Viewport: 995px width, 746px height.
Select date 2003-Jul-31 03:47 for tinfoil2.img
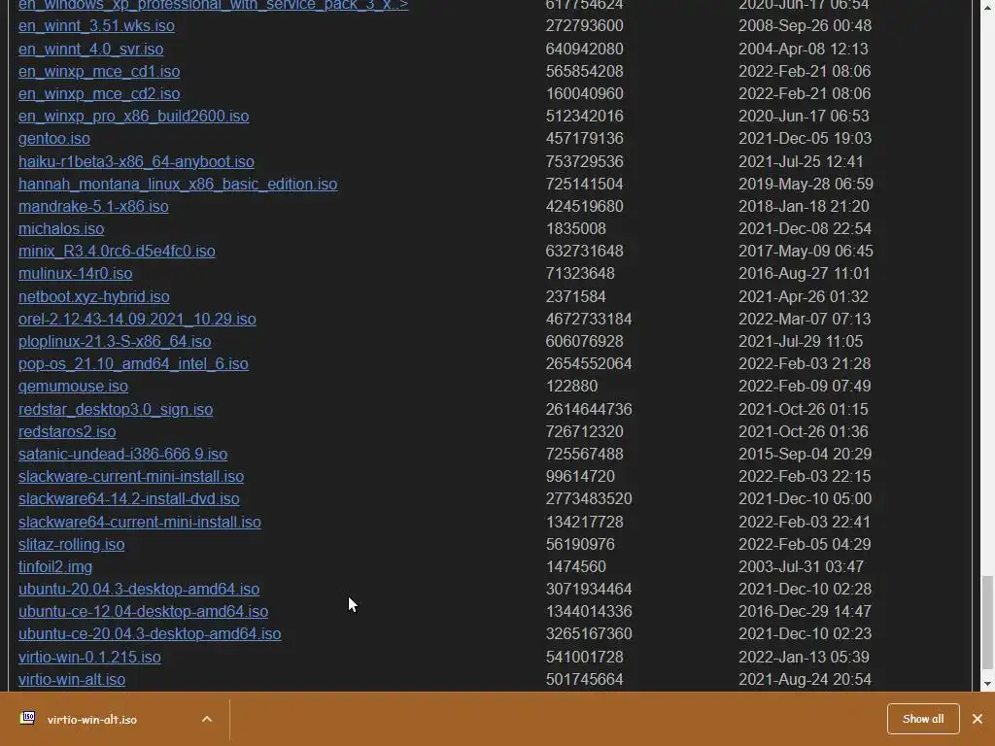801,566
